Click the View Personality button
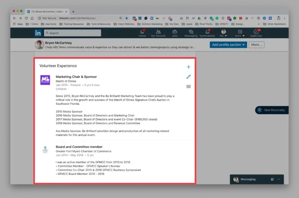 coord(272,110)
